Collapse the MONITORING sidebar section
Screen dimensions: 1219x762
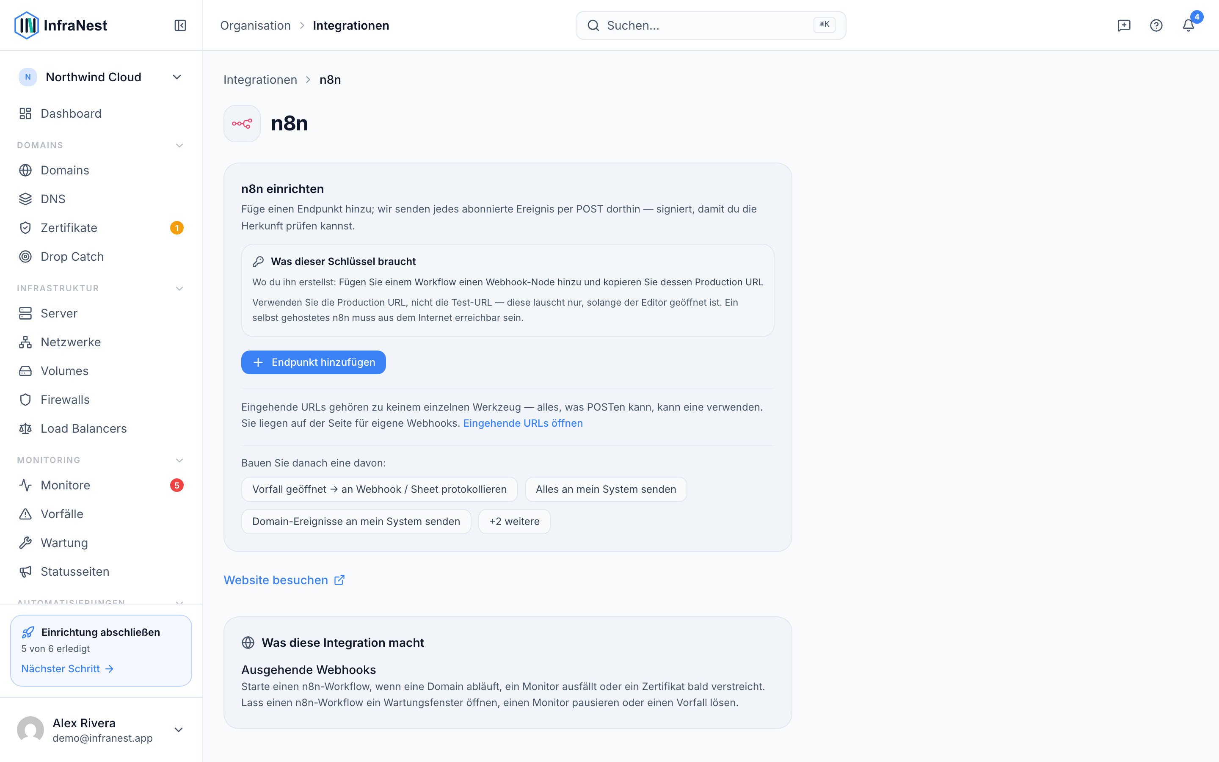click(x=179, y=460)
